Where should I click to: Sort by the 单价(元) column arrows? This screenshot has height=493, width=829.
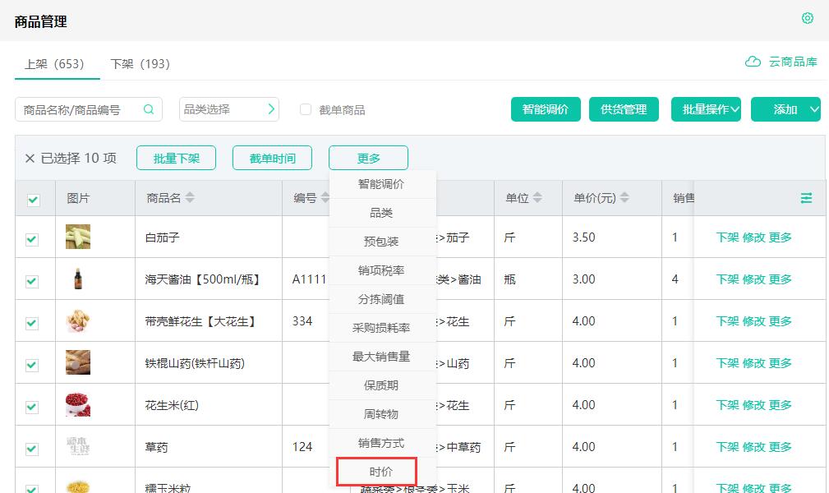tap(624, 197)
